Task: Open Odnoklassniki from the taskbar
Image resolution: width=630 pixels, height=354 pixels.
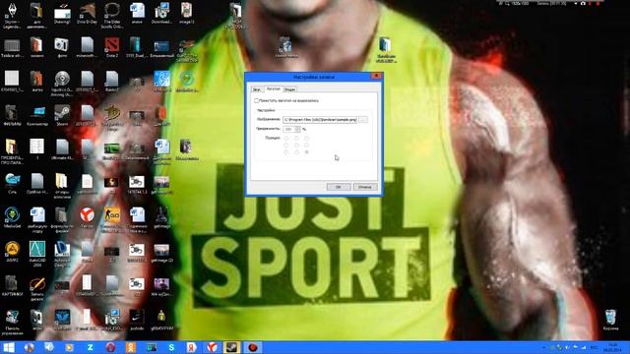Action: coord(131,347)
